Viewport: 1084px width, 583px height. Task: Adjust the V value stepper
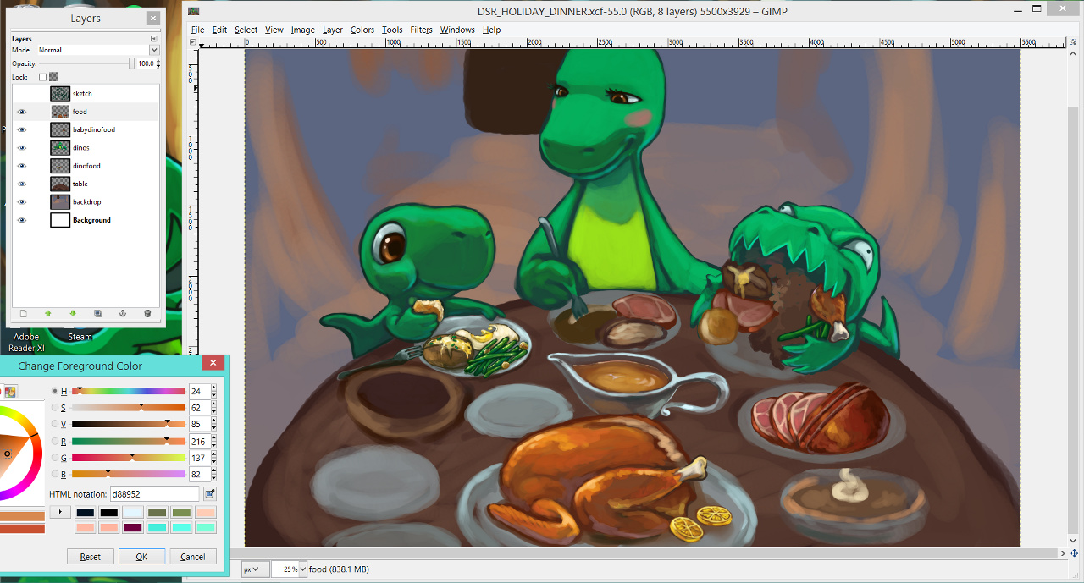point(213,424)
